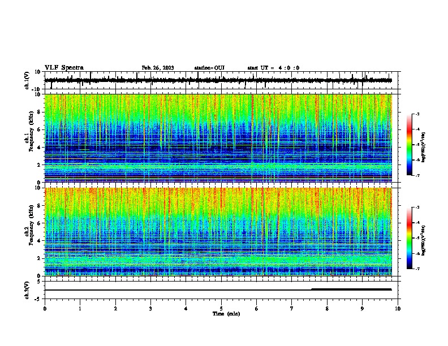Viewport: 448px width, 346px height.
Task: Click the "8" kHz tick on ch.1 spectrogram axis
Action: click(39, 112)
